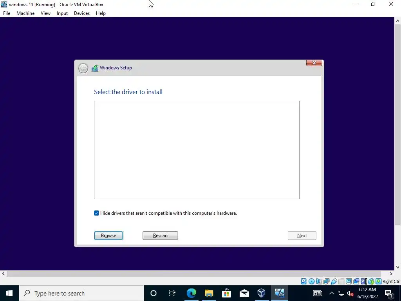The width and height of the screenshot is (401, 301).
Task: Open the File menu
Action: (7, 13)
